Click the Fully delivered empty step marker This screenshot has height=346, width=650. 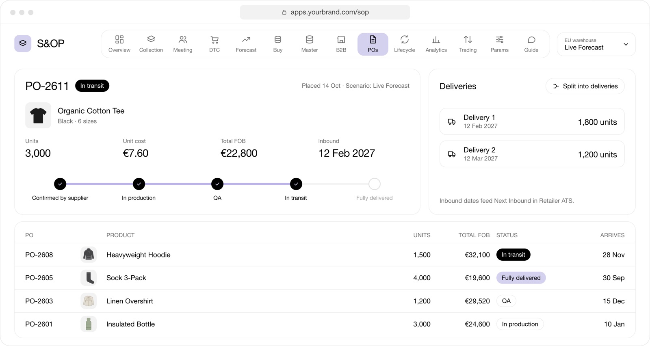click(x=375, y=184)
